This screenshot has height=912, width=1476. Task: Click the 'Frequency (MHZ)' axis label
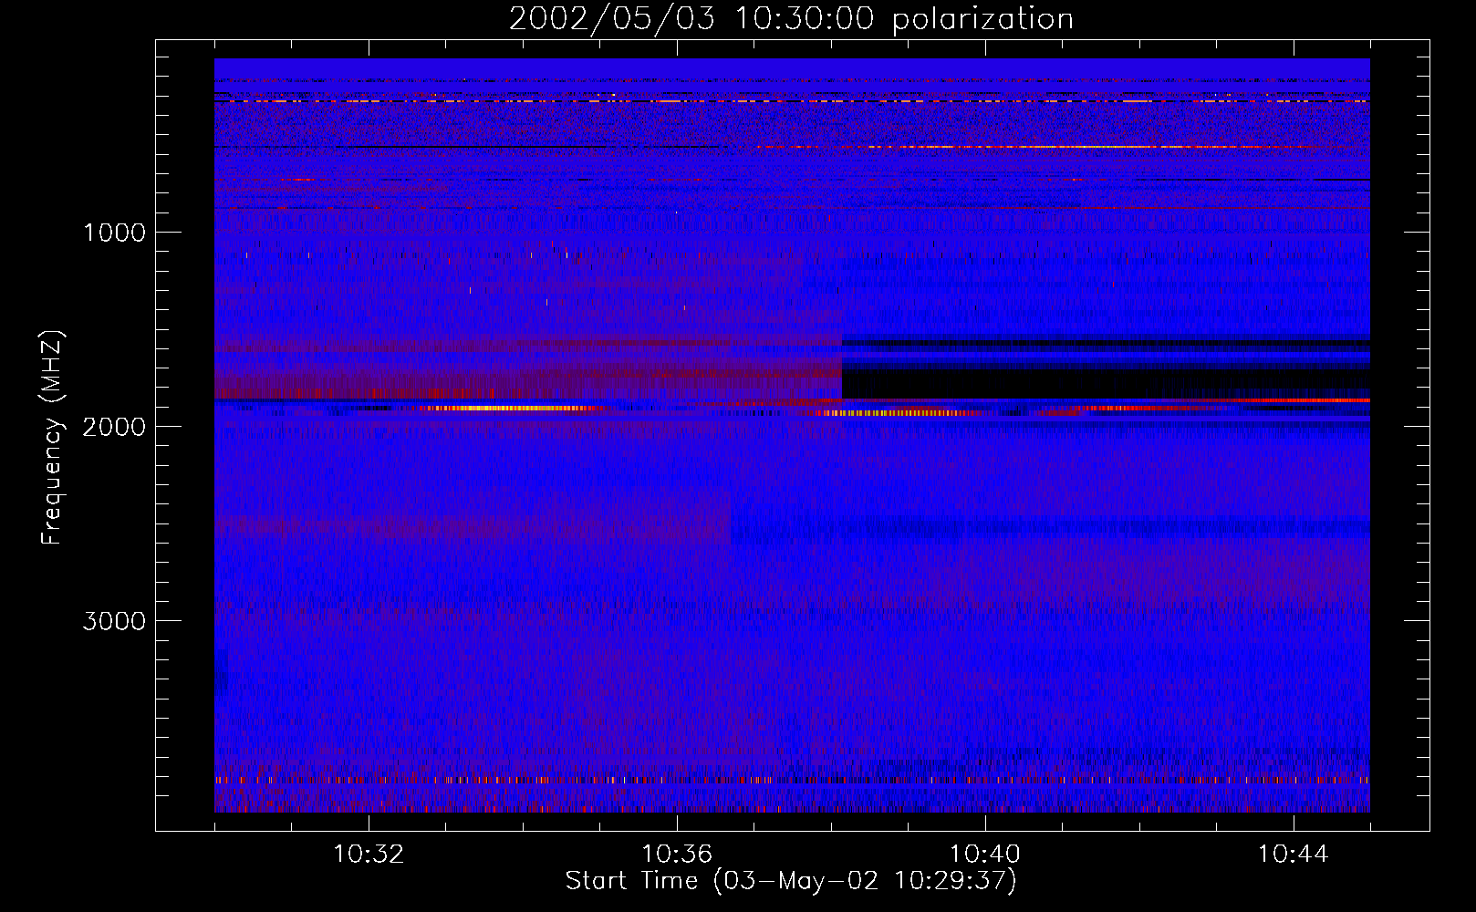pos(53,437)
